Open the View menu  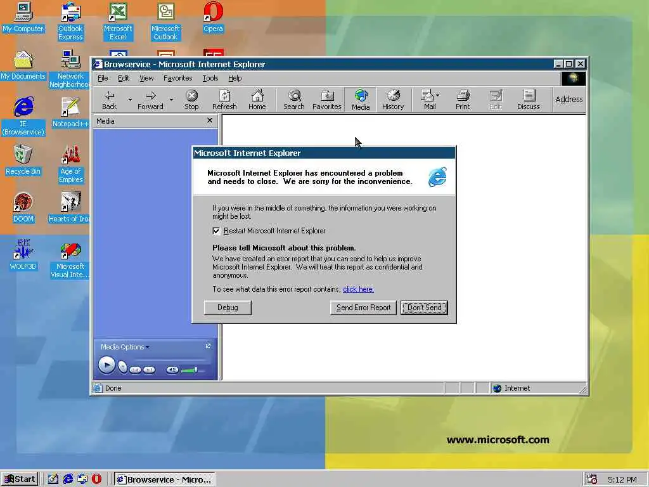point(146,78)
